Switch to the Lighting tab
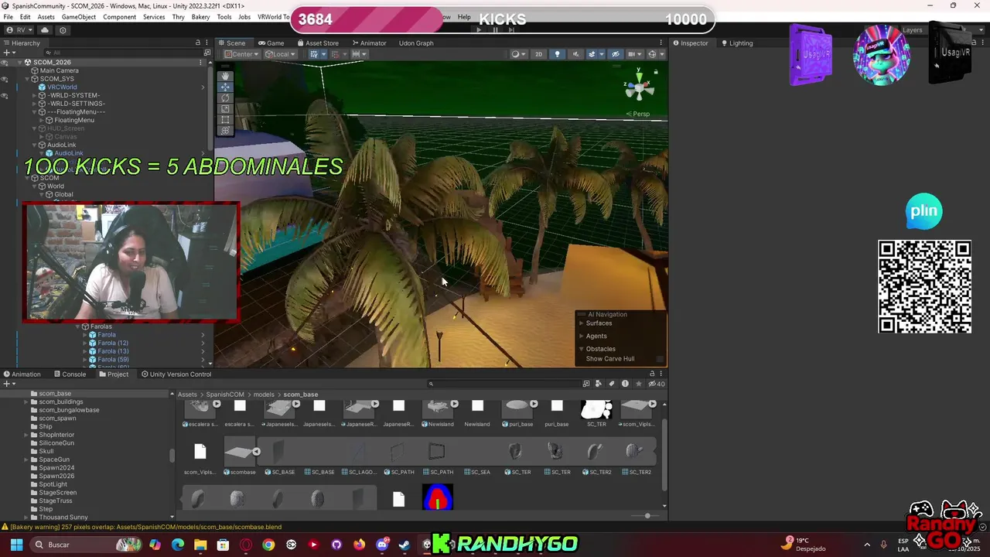990x557 pixels. coord(736,43)
